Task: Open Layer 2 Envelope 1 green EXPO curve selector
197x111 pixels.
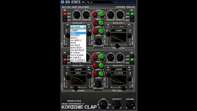Action: (x=78, y=73)
